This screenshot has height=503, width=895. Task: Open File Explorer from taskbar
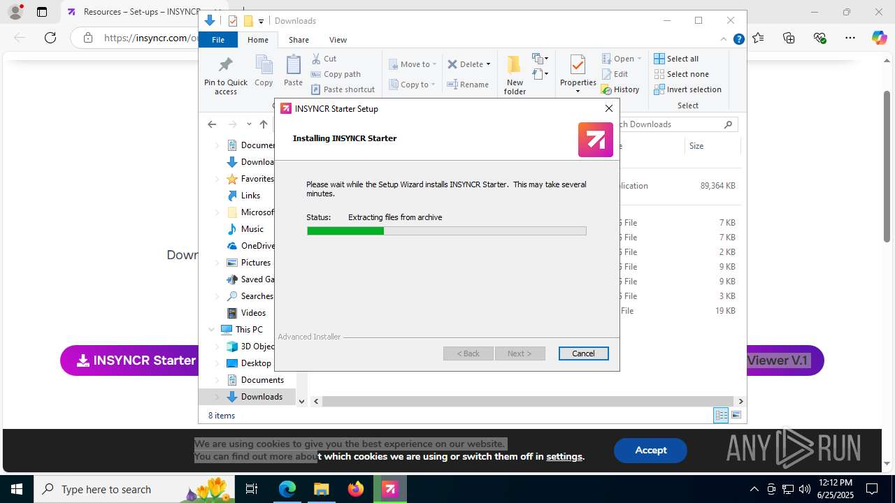coord(321,489)
